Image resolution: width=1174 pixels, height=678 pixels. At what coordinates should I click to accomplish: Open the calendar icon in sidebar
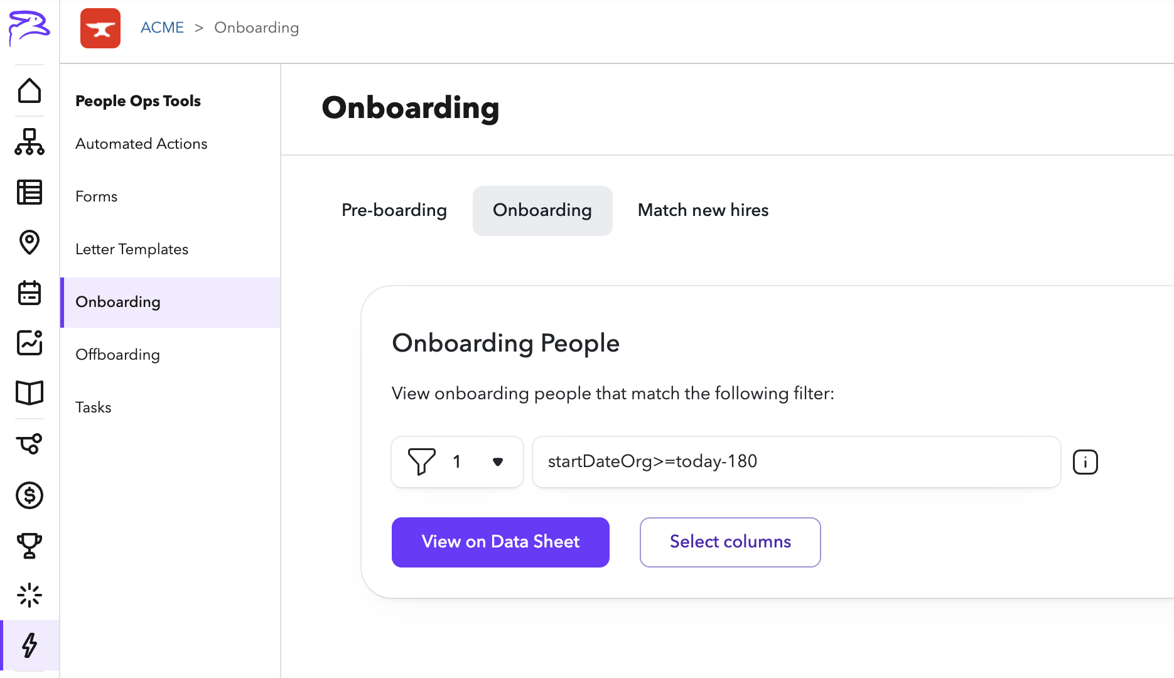pos(29,293)
